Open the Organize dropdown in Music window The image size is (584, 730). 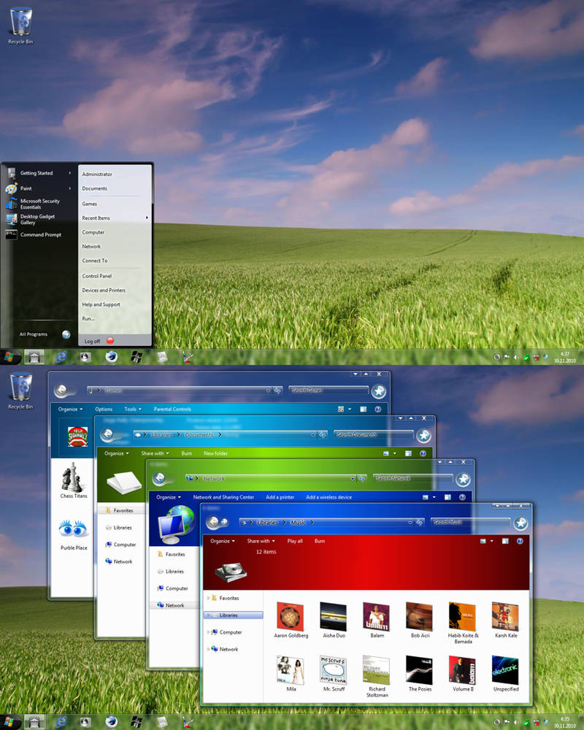coord(222,541)
